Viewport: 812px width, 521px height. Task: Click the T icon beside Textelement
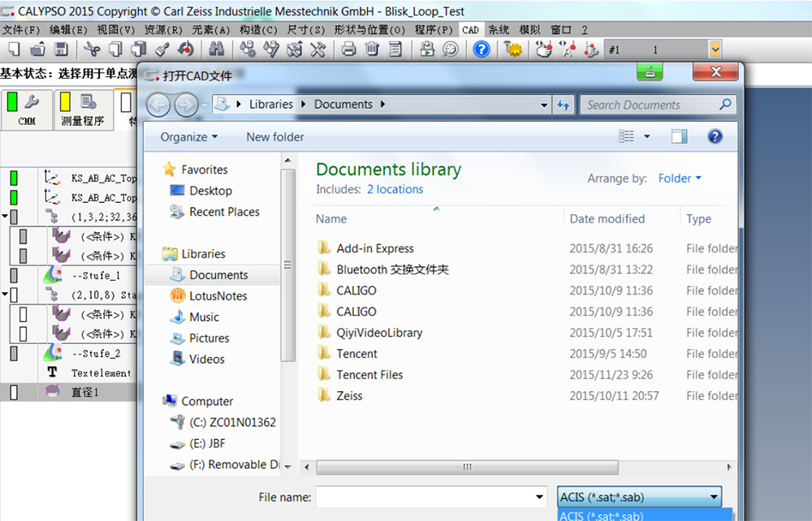[x=52, y=372]
